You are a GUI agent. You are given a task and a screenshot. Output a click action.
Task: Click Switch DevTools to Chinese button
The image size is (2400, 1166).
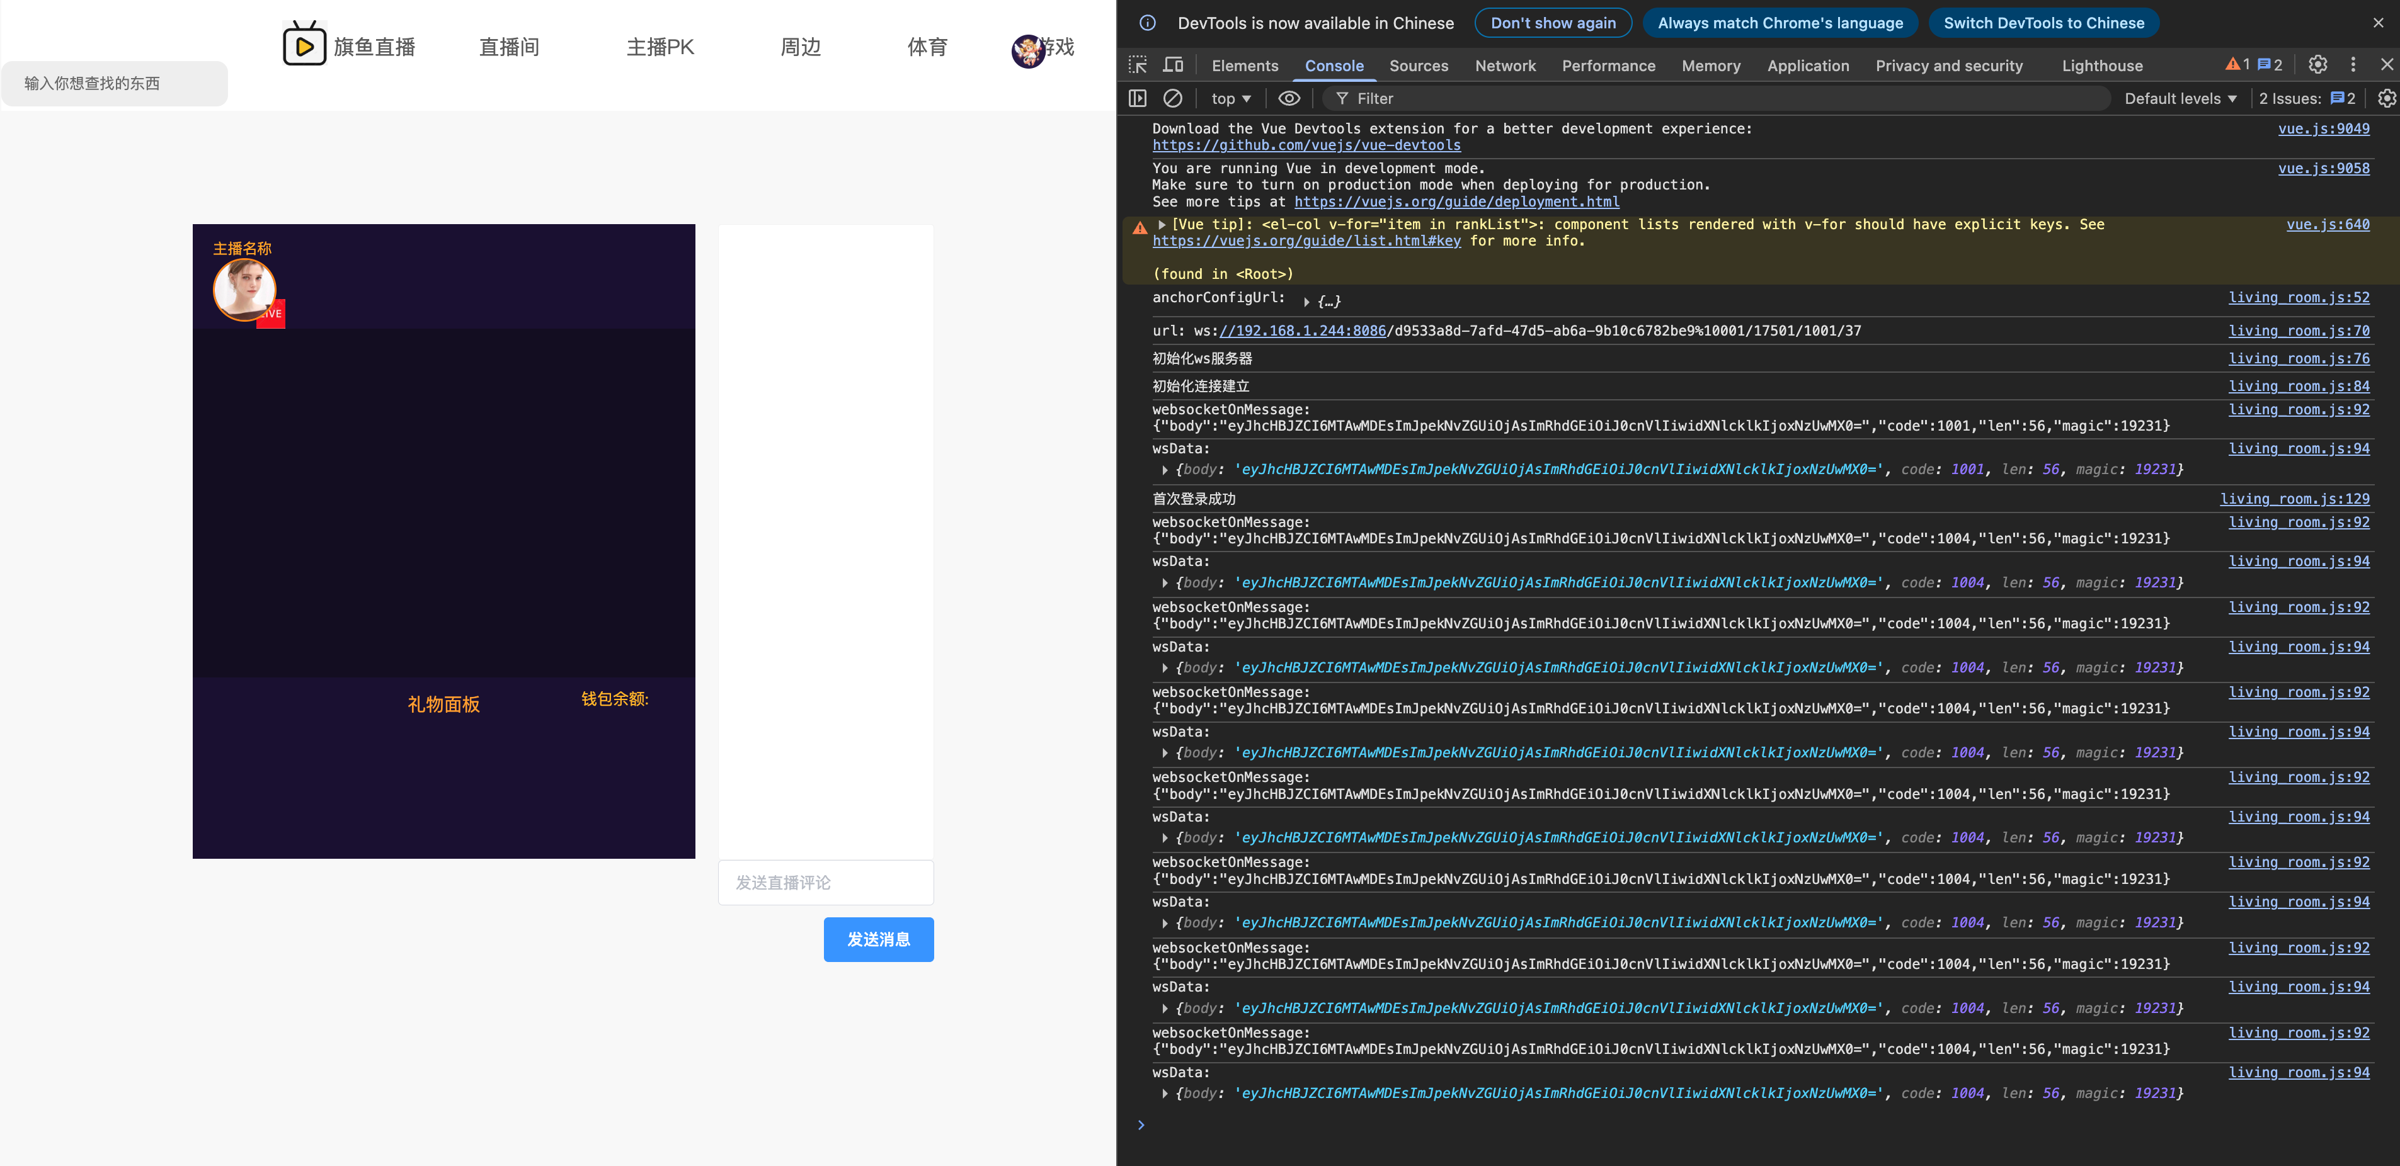tap(2043, 23)
